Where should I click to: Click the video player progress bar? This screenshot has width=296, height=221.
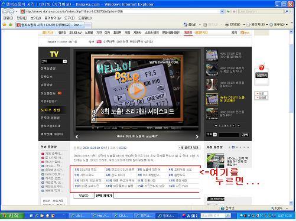click(137, 126)
